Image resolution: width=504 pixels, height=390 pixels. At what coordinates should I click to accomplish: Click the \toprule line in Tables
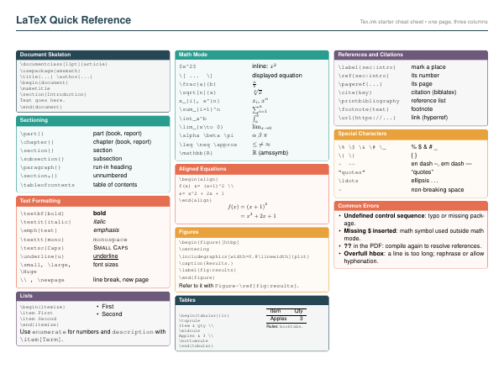pyautogui.click(x=189, y=320)
